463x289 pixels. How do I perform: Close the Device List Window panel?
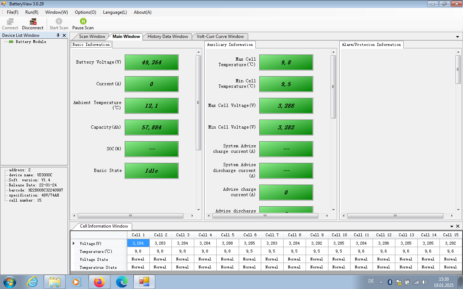click(64, 35)
